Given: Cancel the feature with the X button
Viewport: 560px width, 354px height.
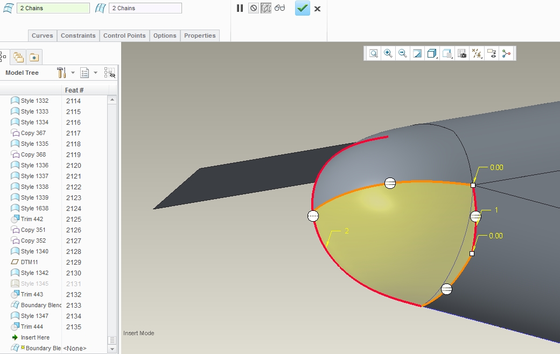Looking at the screenshot, I should tap(317, 9).
